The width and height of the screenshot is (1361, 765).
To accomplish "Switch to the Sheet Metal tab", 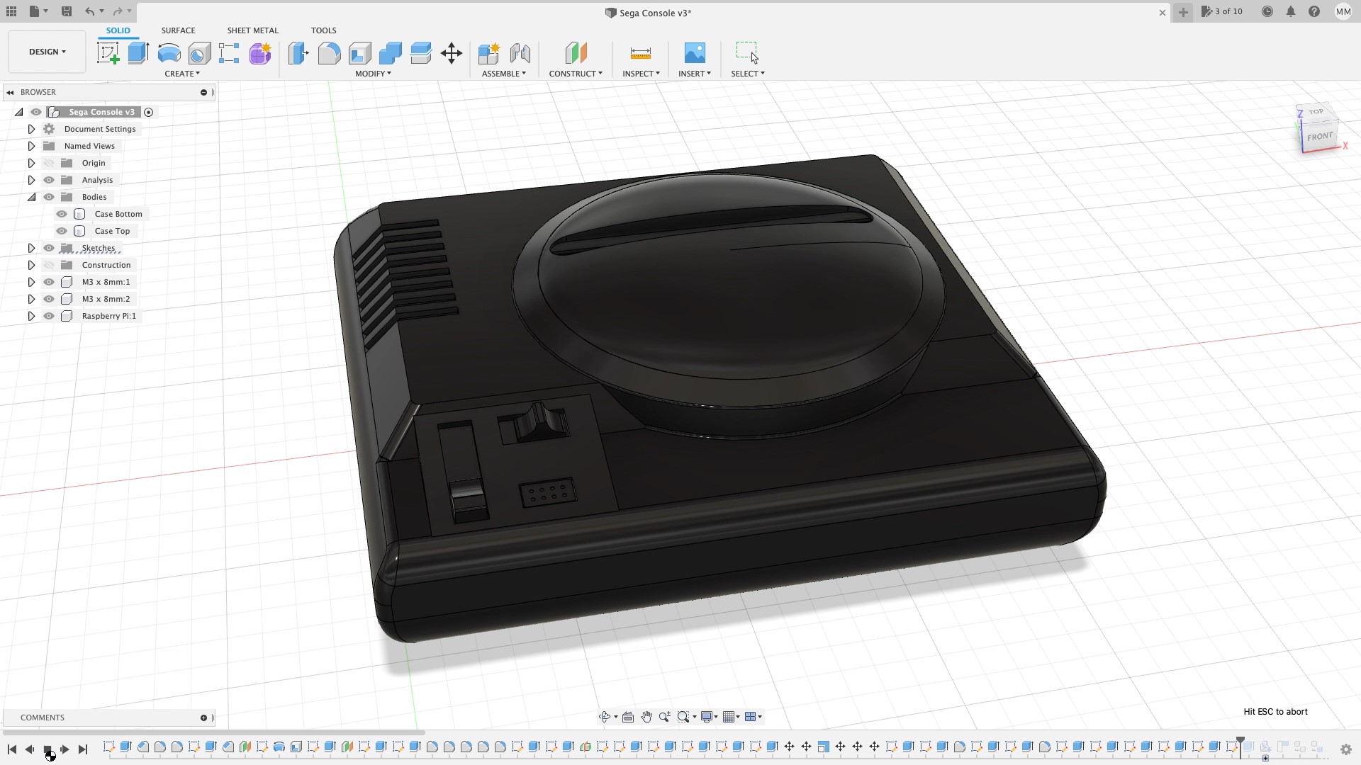I will [252, 30].
